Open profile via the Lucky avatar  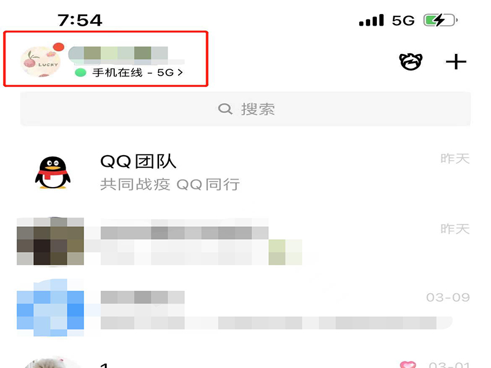pyautogui.click(x=41, y=62)
